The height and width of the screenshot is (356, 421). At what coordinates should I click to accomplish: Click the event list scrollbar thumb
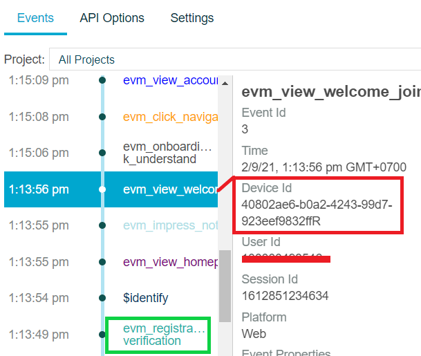pos(225,286)
